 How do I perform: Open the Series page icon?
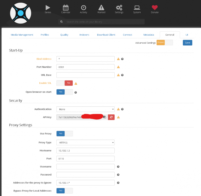(48, 8)
